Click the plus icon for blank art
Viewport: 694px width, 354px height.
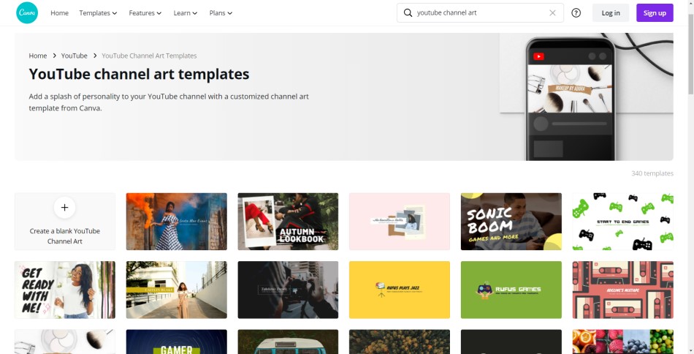(64, 207)
